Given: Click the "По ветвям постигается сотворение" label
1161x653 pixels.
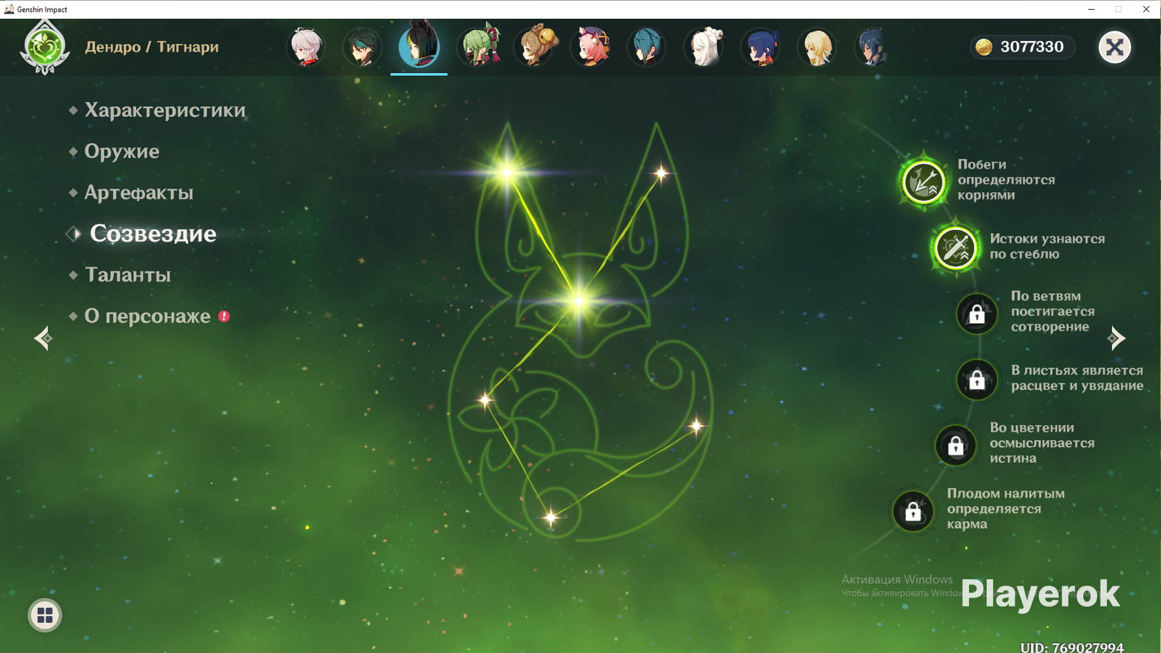Looking at the screenshot, I should (1052, 311).
